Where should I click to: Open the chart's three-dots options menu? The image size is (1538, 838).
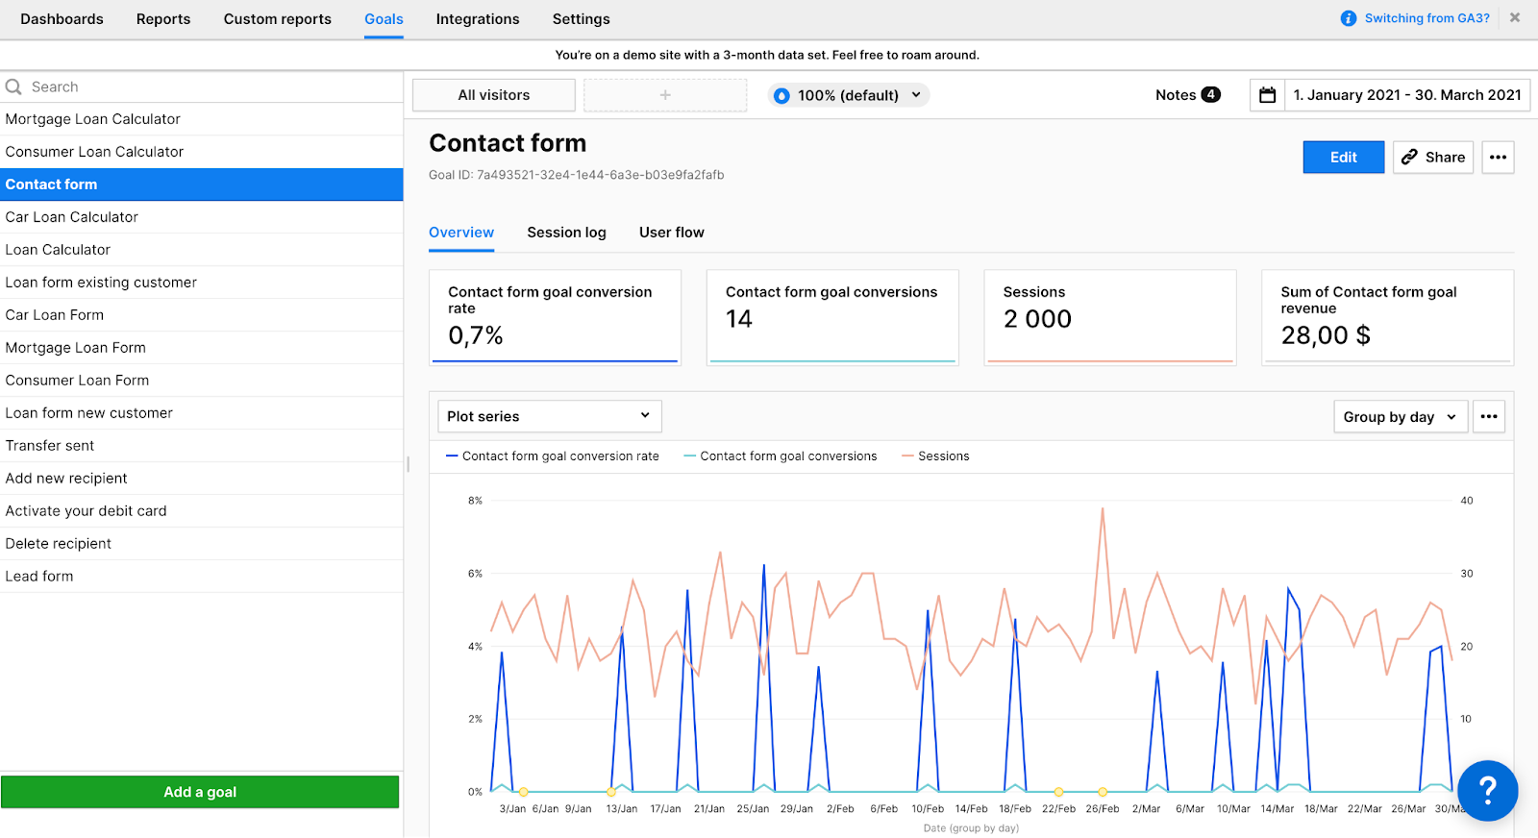coord(1488,417)
